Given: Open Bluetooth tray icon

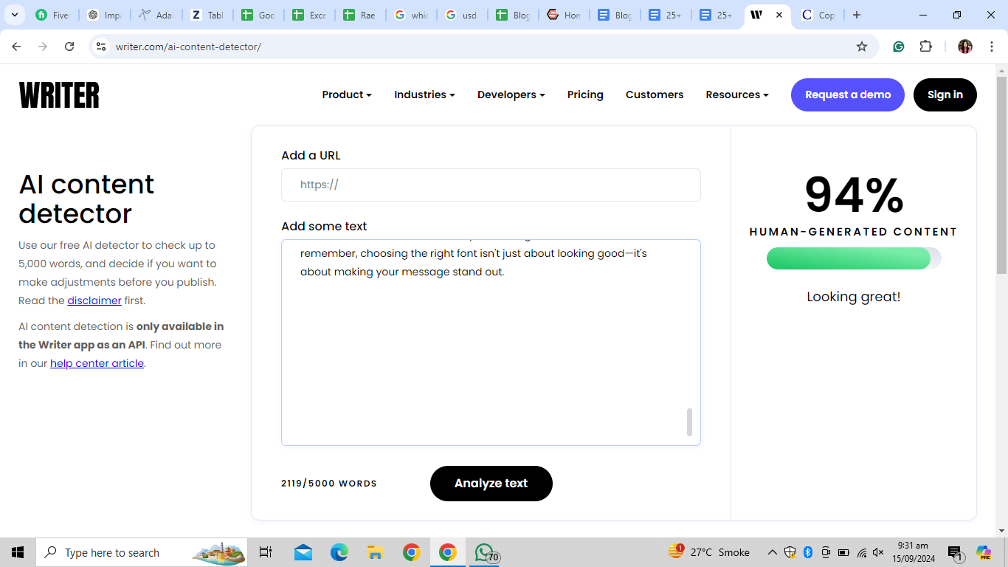Looking at the screenshot, I should coord(808,552).
